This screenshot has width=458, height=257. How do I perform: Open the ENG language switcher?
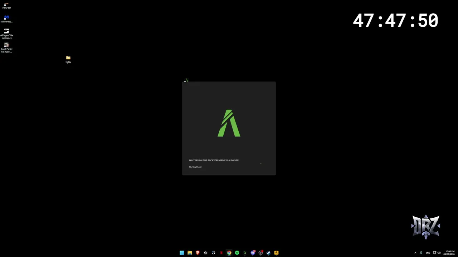(428, 253)
